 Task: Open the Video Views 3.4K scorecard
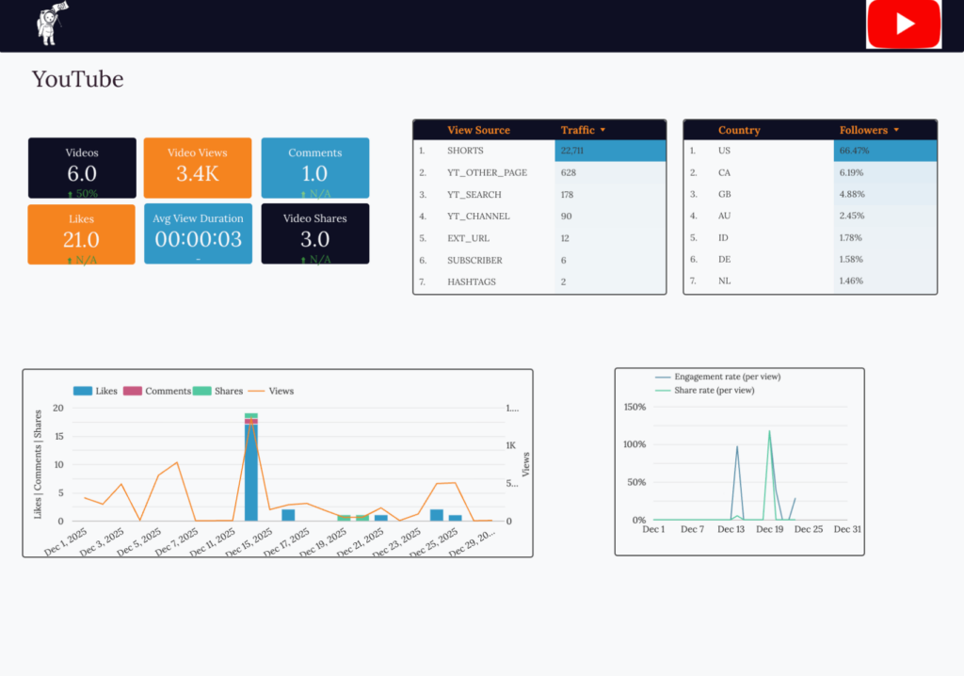(x=198, y=168)
